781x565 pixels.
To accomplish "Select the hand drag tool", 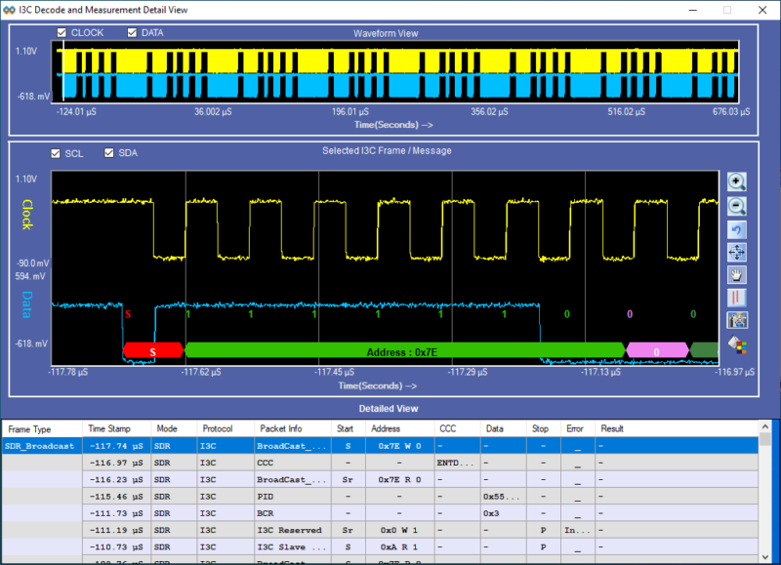I will click(736, 274).
